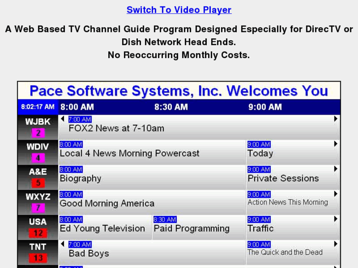The width and height of the screenshot is (358, 268).
Task: Click the USA channel name
Action: pyautogui.click(x=38, y=222)
